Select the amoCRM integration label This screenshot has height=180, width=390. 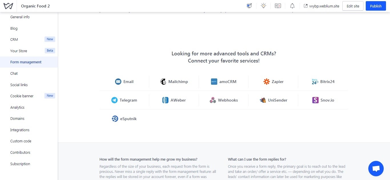tap(228, 82)
